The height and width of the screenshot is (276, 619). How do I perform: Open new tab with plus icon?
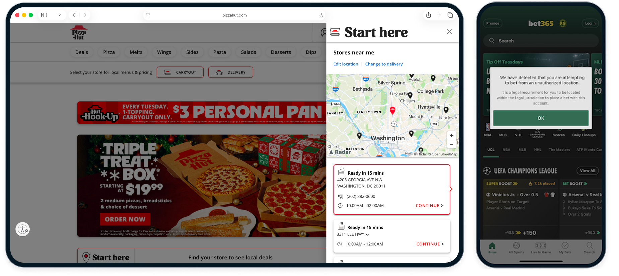click(439, 15)
